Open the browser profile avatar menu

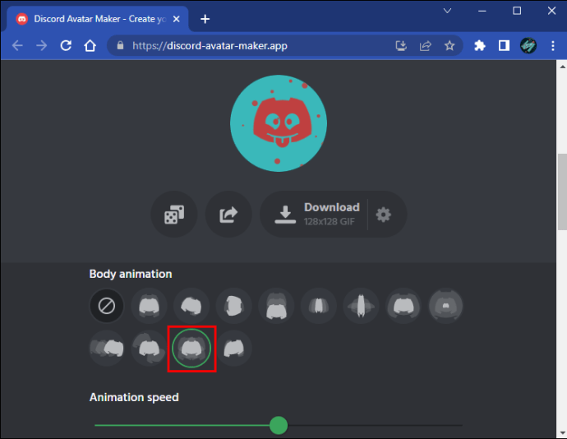click(528, 45)
